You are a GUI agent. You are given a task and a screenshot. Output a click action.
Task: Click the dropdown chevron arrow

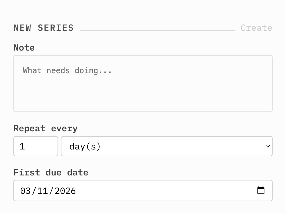[268, 146]
